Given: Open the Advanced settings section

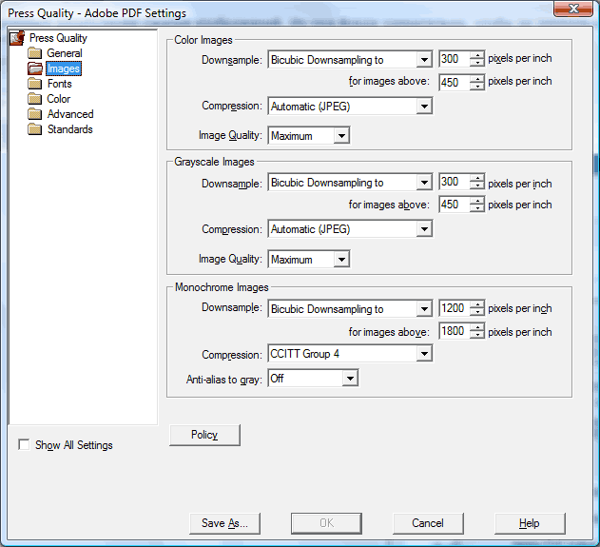Looking at the screenshot, I should (x=70, y=114).
